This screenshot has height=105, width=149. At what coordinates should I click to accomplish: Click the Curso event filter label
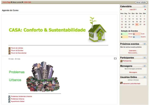pyautogui.click(x=143, y=34)
